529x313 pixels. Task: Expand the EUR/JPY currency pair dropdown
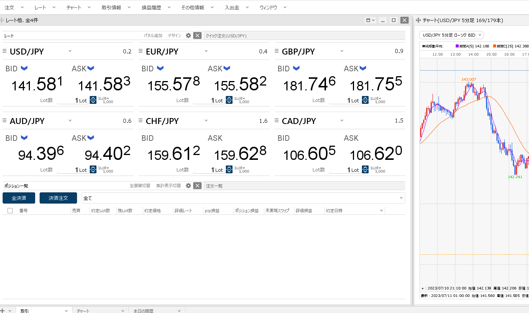point(206,51)
